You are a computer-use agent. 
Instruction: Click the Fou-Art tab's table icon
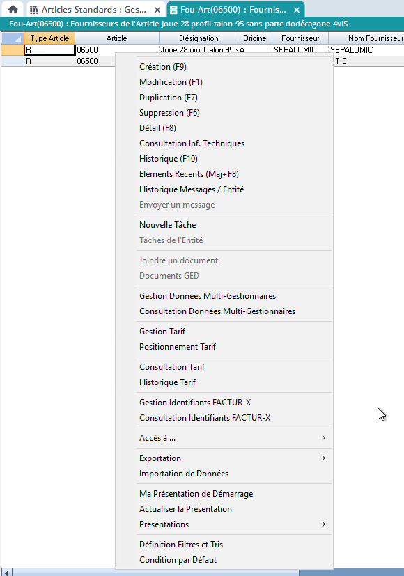173,10
